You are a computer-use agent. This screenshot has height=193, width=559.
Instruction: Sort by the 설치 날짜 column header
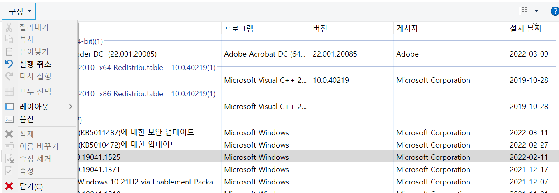[533, 28]
